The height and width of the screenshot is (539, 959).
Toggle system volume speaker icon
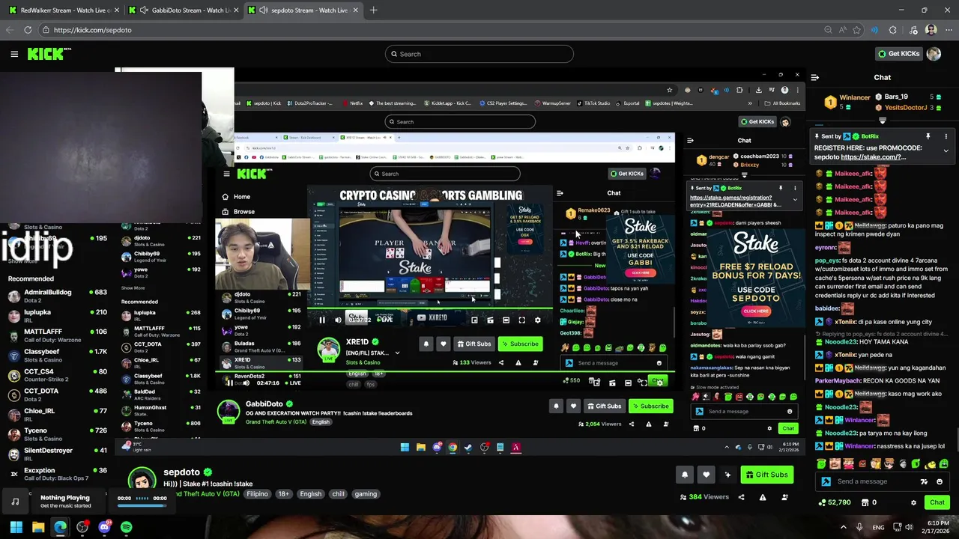pyautogui.click(x=909, y=527)
